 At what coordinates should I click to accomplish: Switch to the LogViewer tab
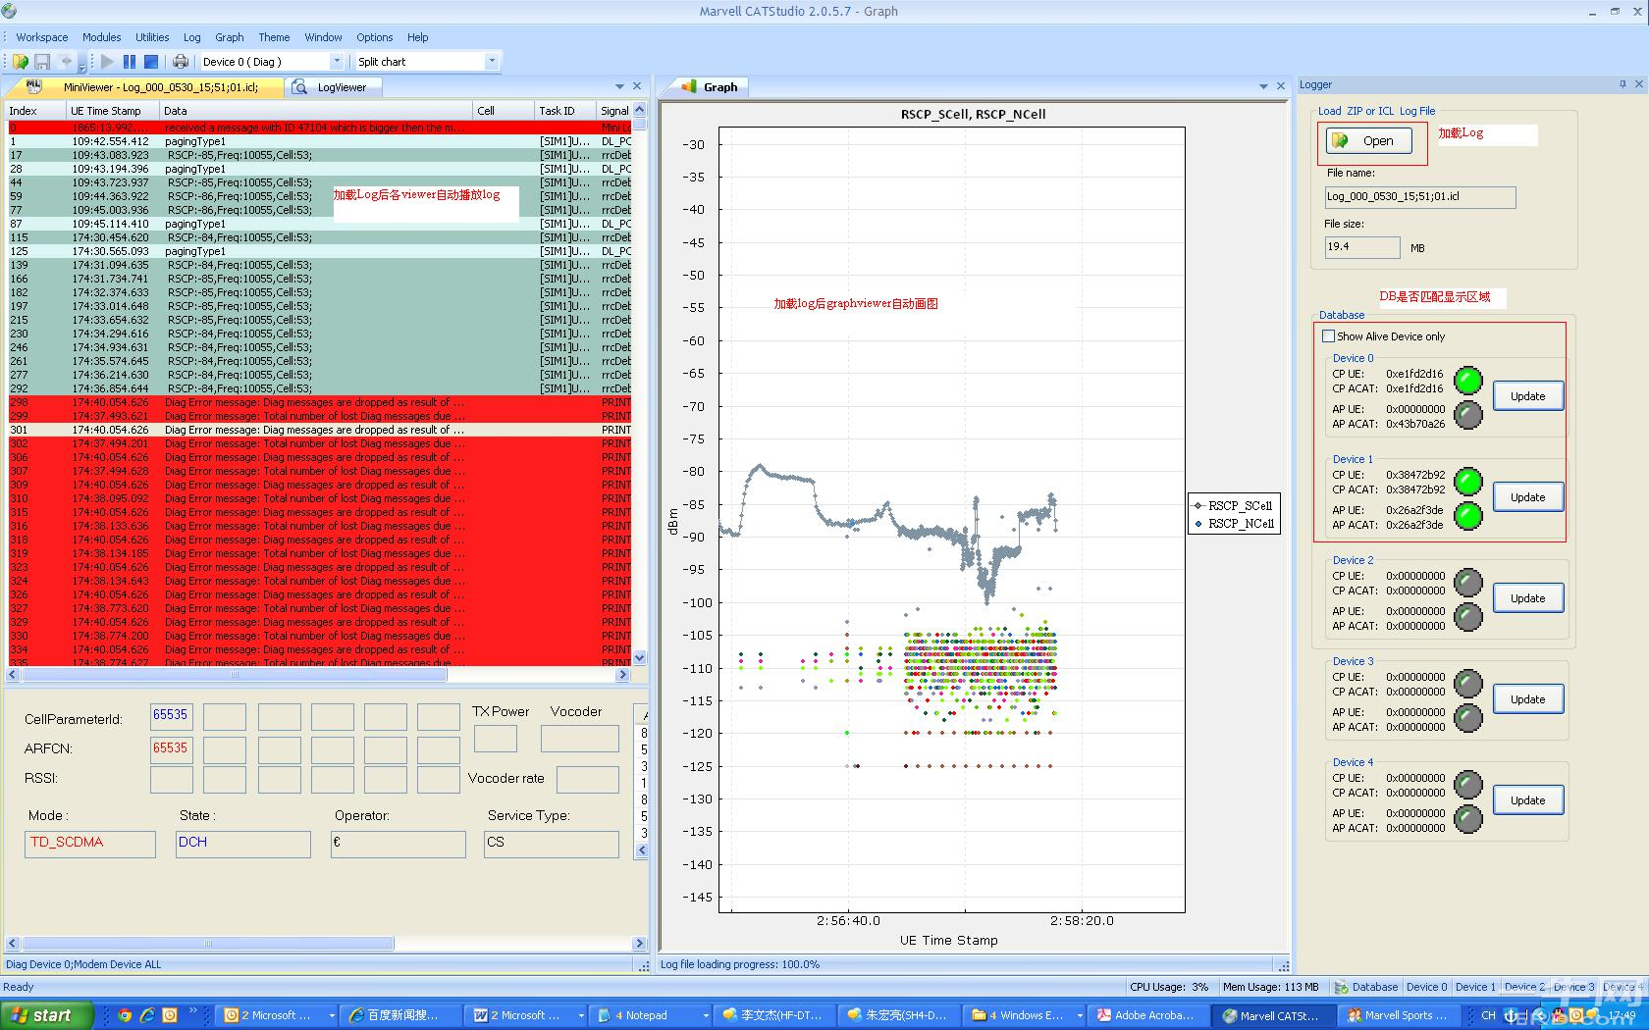click(341, 87)
